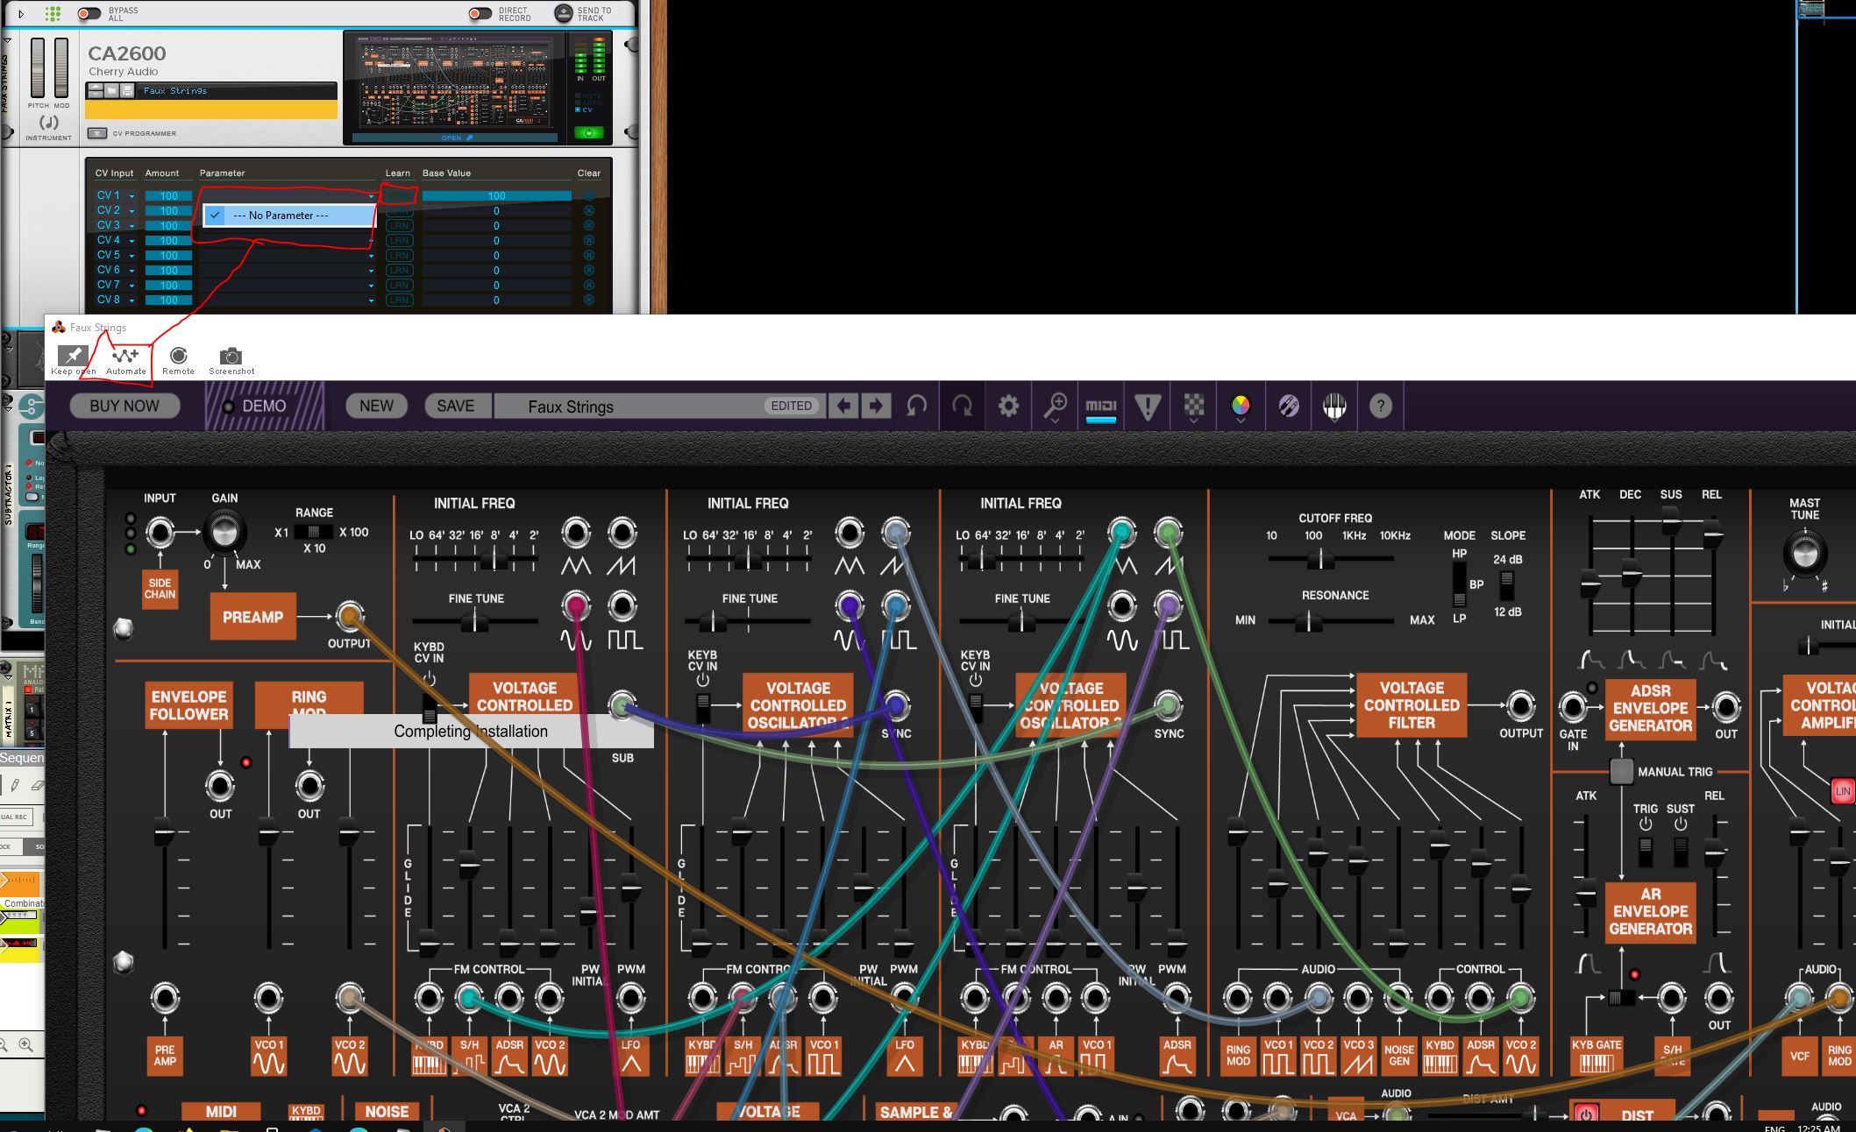Click the Automate icon
Screen dimensions: 1856x1132
tap(125, 356)
